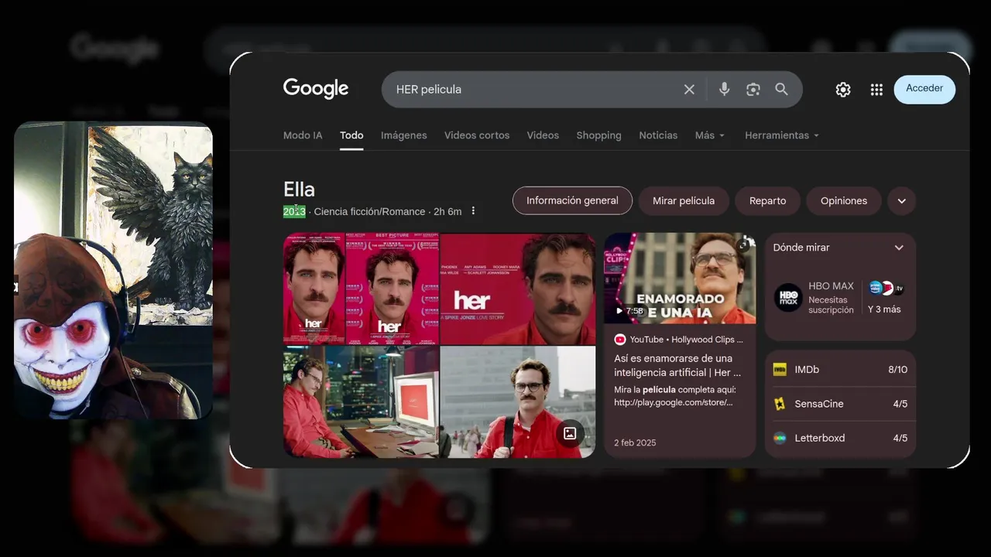Viewport: 991px width, 557px height.
Task: Switch to the Modo IA tab
Action: point(303,135)
